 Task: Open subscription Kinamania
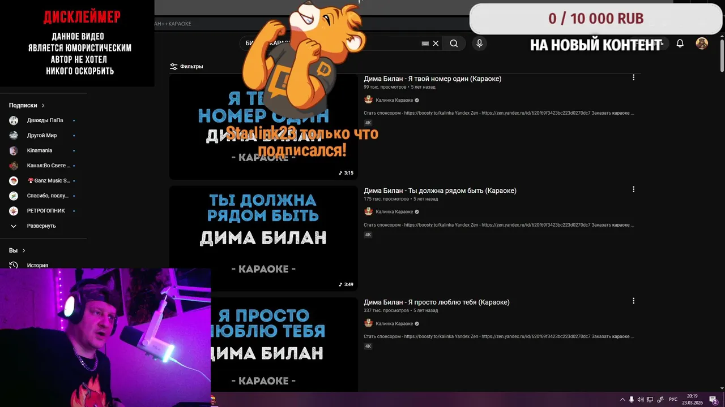pyautogui.click(x=43, y=150)
